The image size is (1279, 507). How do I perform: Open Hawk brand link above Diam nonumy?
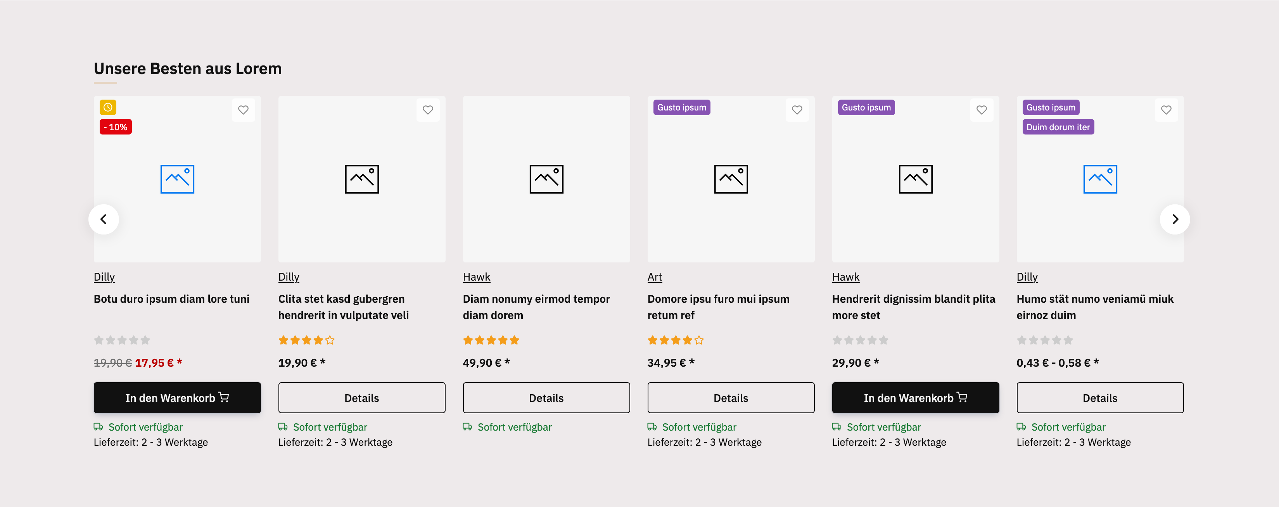tap(476, 277)
